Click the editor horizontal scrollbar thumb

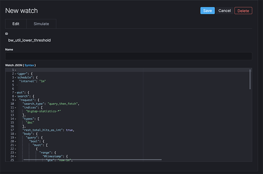click(92, 160)
